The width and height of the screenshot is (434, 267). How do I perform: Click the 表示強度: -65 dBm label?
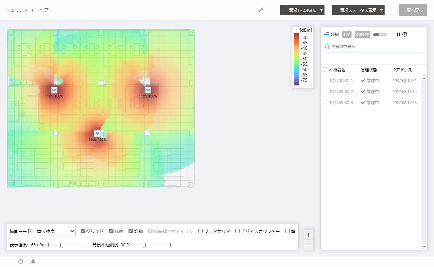tap(28, 245)
